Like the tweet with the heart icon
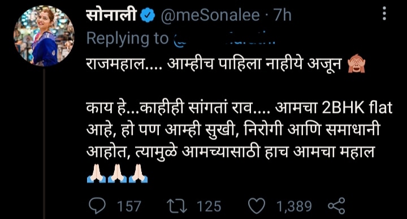This screenshot has height=219, width=407. point(257,206)
